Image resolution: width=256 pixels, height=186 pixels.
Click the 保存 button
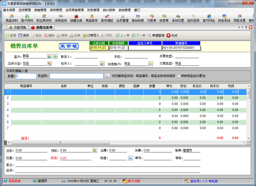pos(23,35)
